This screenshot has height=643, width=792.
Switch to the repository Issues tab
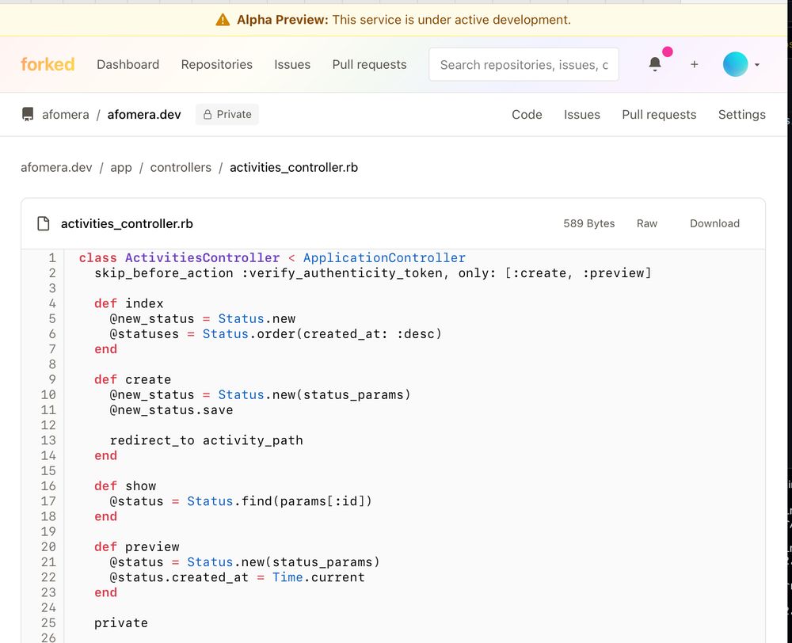582,115
